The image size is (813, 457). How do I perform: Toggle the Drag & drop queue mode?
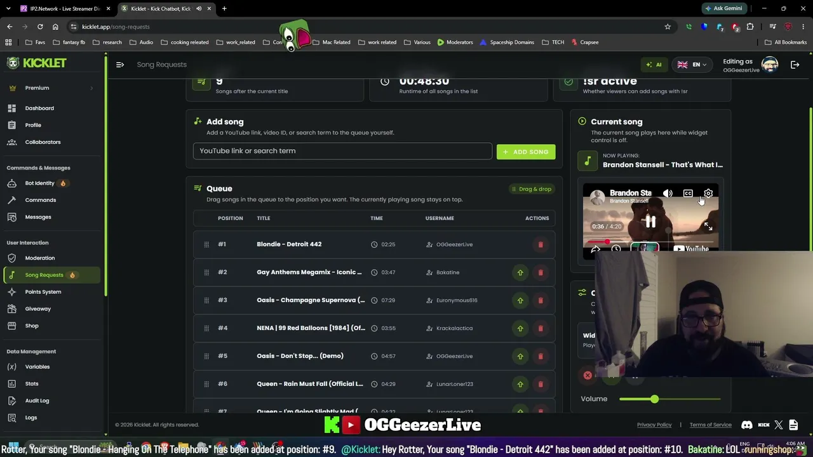pos(531,189)
